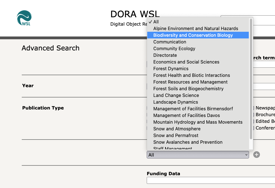The height and width of the screenshot is (188, 275).
Task: Click the Year label
Action: pyautogui.click(x=28, y=86)
